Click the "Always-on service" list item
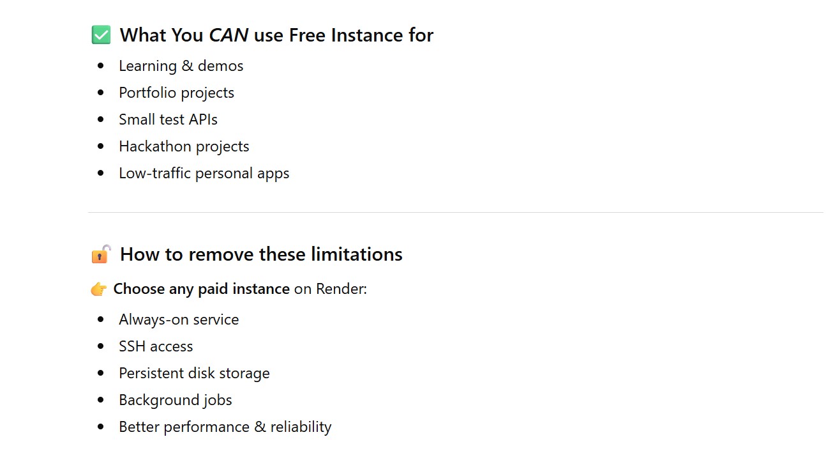This screenshot has height=453, width=826. pos(179,319)
